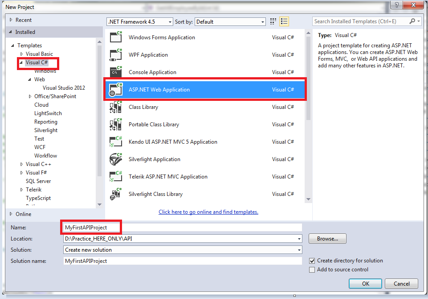Expand the Online section
The width and height of the screenshot is (428, 299).
click(11, 214)
